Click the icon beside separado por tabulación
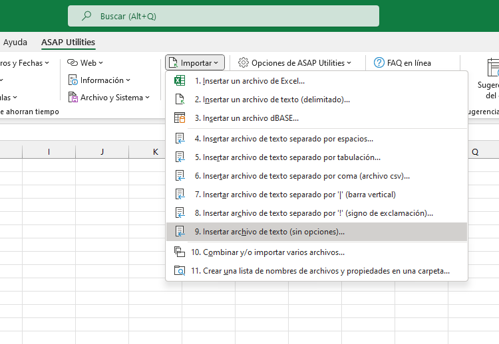This screenshot has height=344, width=499. 180,157
